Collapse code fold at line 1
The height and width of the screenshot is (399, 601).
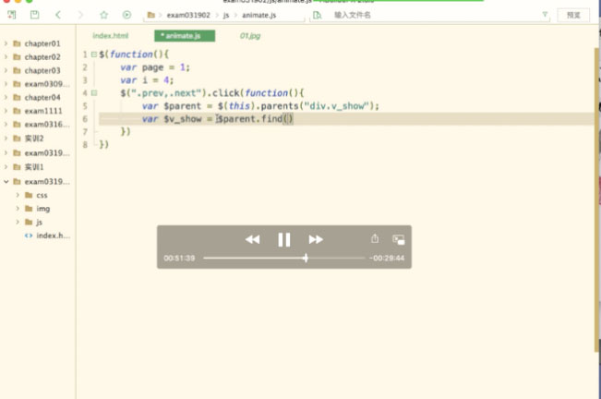tap(93, 54)
